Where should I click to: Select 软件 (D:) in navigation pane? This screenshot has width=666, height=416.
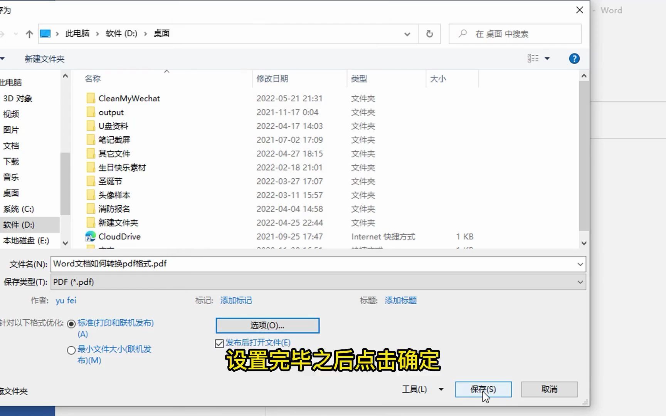(x=18, y=225)
